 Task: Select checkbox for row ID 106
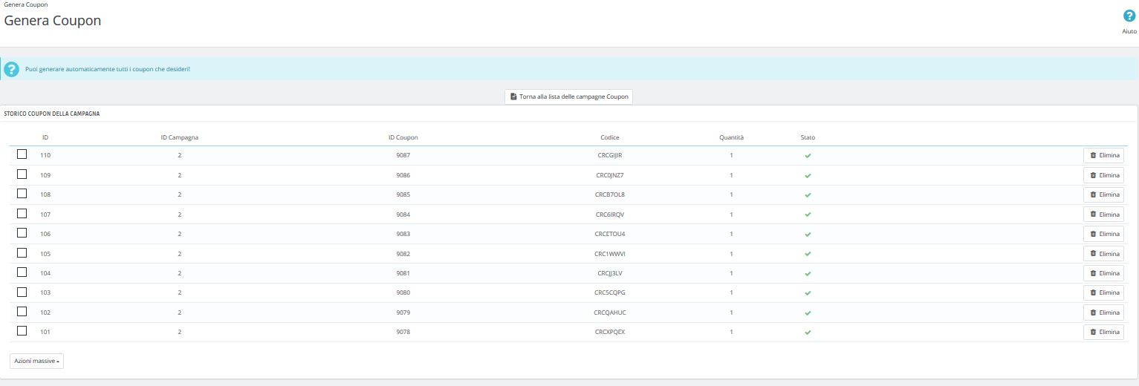[22, 233]
